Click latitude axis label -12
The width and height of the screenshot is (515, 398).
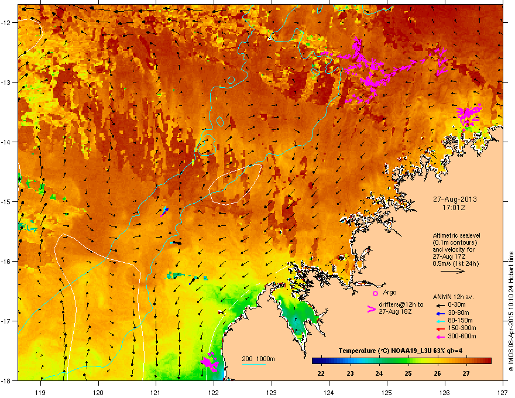(6, 22)
